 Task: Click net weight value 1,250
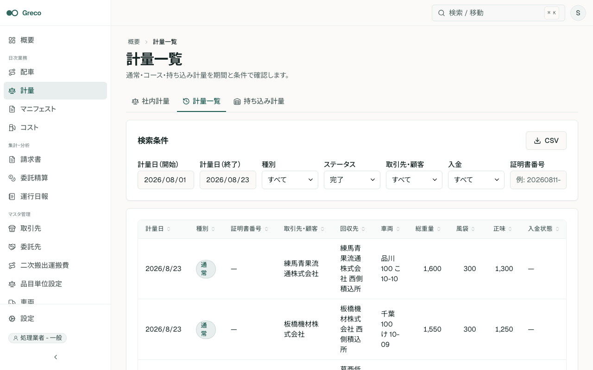504,329
